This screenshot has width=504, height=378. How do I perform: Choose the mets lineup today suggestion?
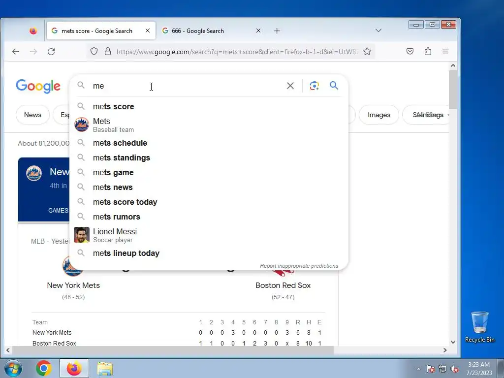click(209, 253)
